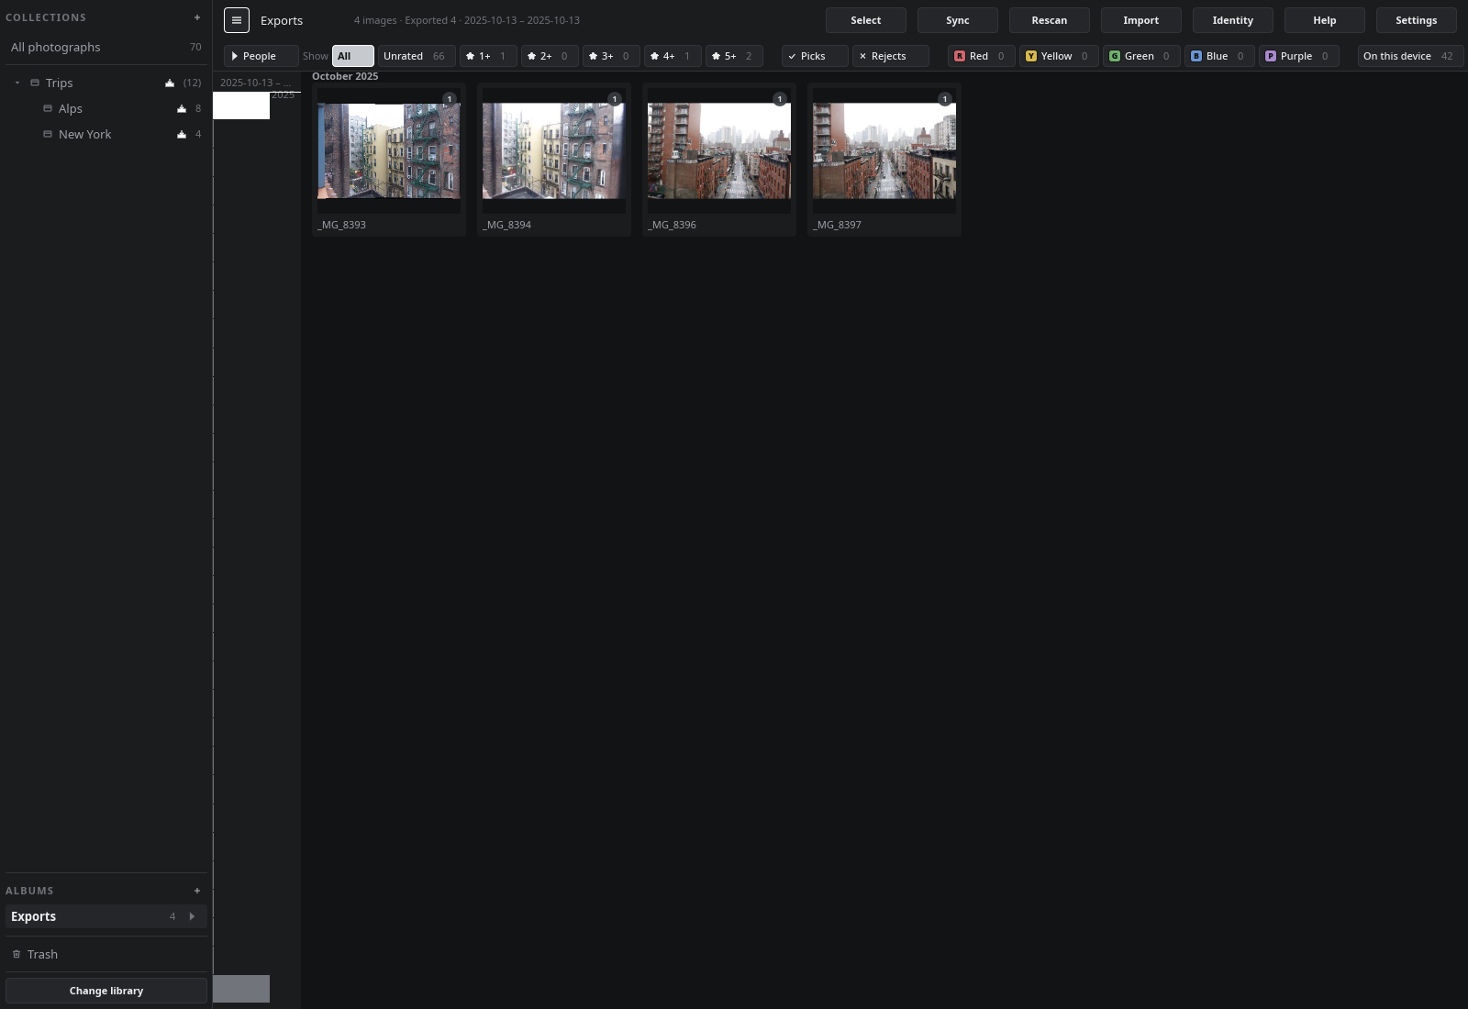Viewport: 1468px width, 1009px height.
Task: Filter by Red color label
Action: (x=981, y=56)
